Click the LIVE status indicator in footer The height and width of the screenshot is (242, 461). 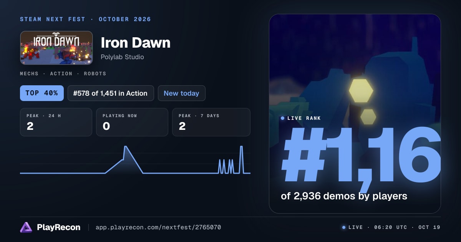click(352, 227)
